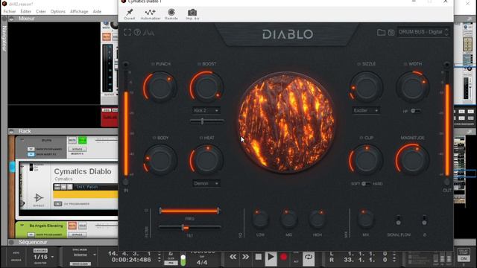The width and height of the screenshot is (477, 268).
Task: Flip the WIDTH HP switch
Action: point(416,111)
